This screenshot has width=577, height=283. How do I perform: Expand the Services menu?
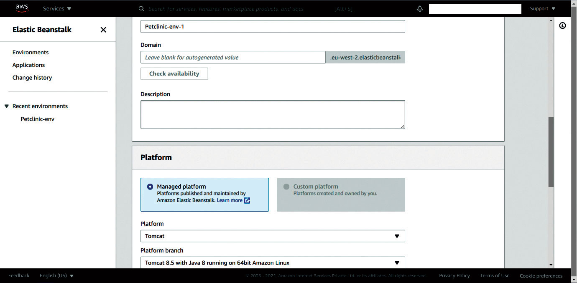(57, 9)
